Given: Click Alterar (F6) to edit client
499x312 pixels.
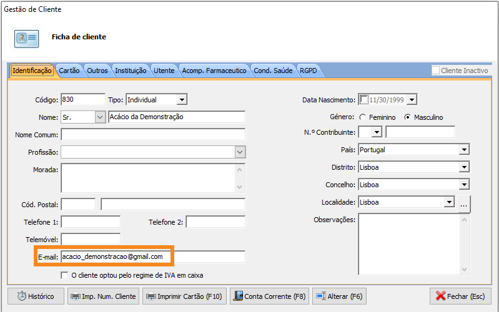Looking at the screenshot, I should (339, 296).
